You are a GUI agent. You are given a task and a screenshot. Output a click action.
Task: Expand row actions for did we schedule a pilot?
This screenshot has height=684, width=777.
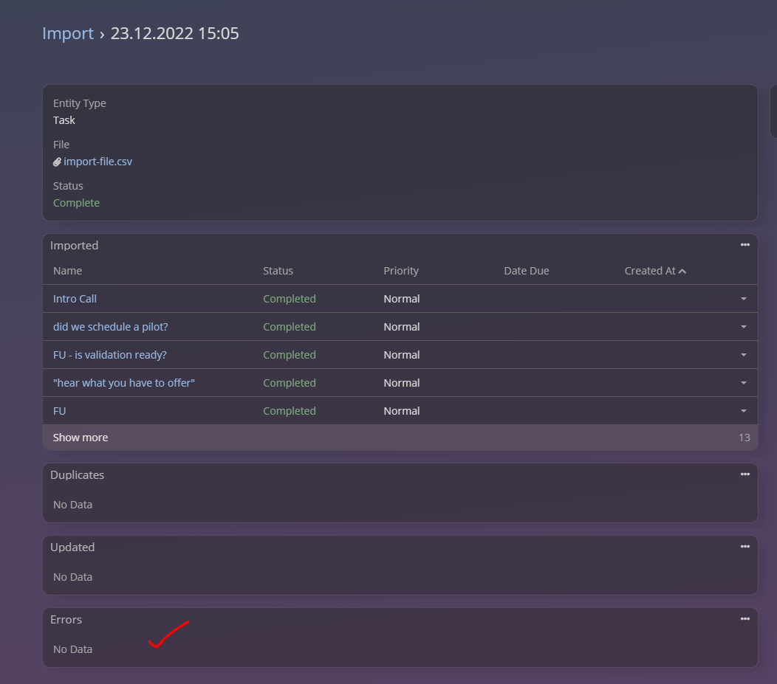pyautogui.click(x=743, y=327)
